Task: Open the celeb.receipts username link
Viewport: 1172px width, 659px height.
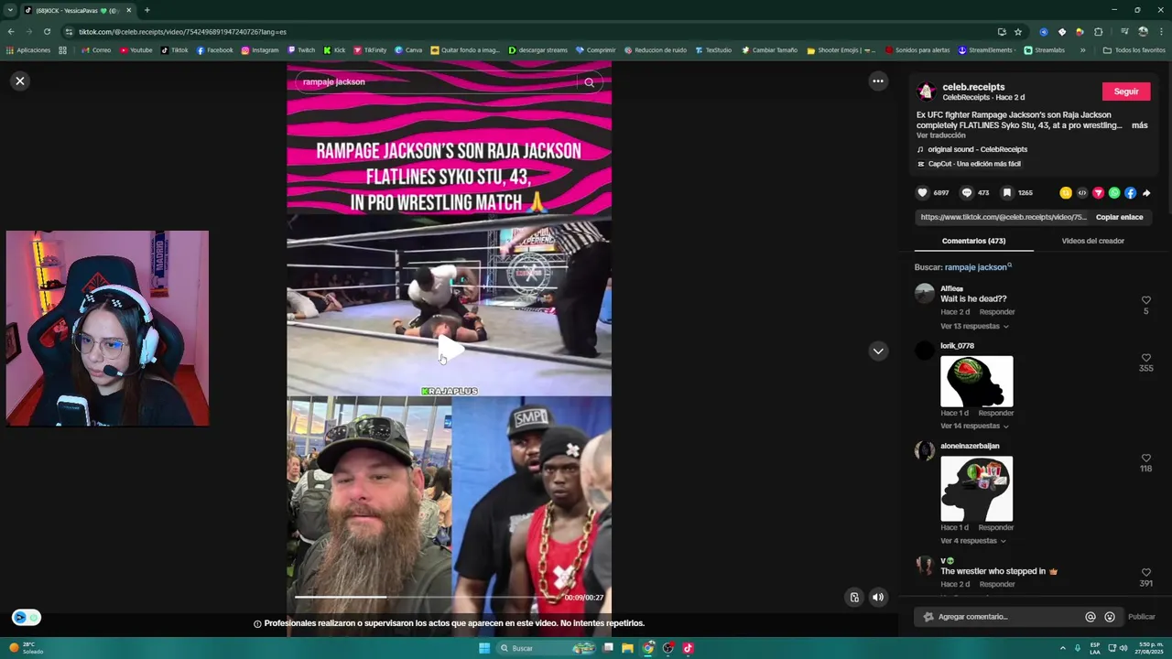Action: (x=973, y=87)
